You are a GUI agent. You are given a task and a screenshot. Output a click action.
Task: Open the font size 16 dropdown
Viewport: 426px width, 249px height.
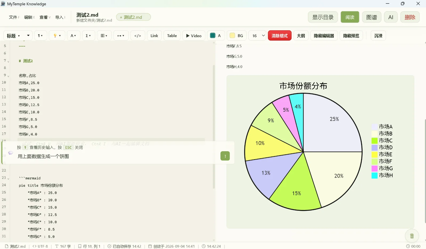257,36
